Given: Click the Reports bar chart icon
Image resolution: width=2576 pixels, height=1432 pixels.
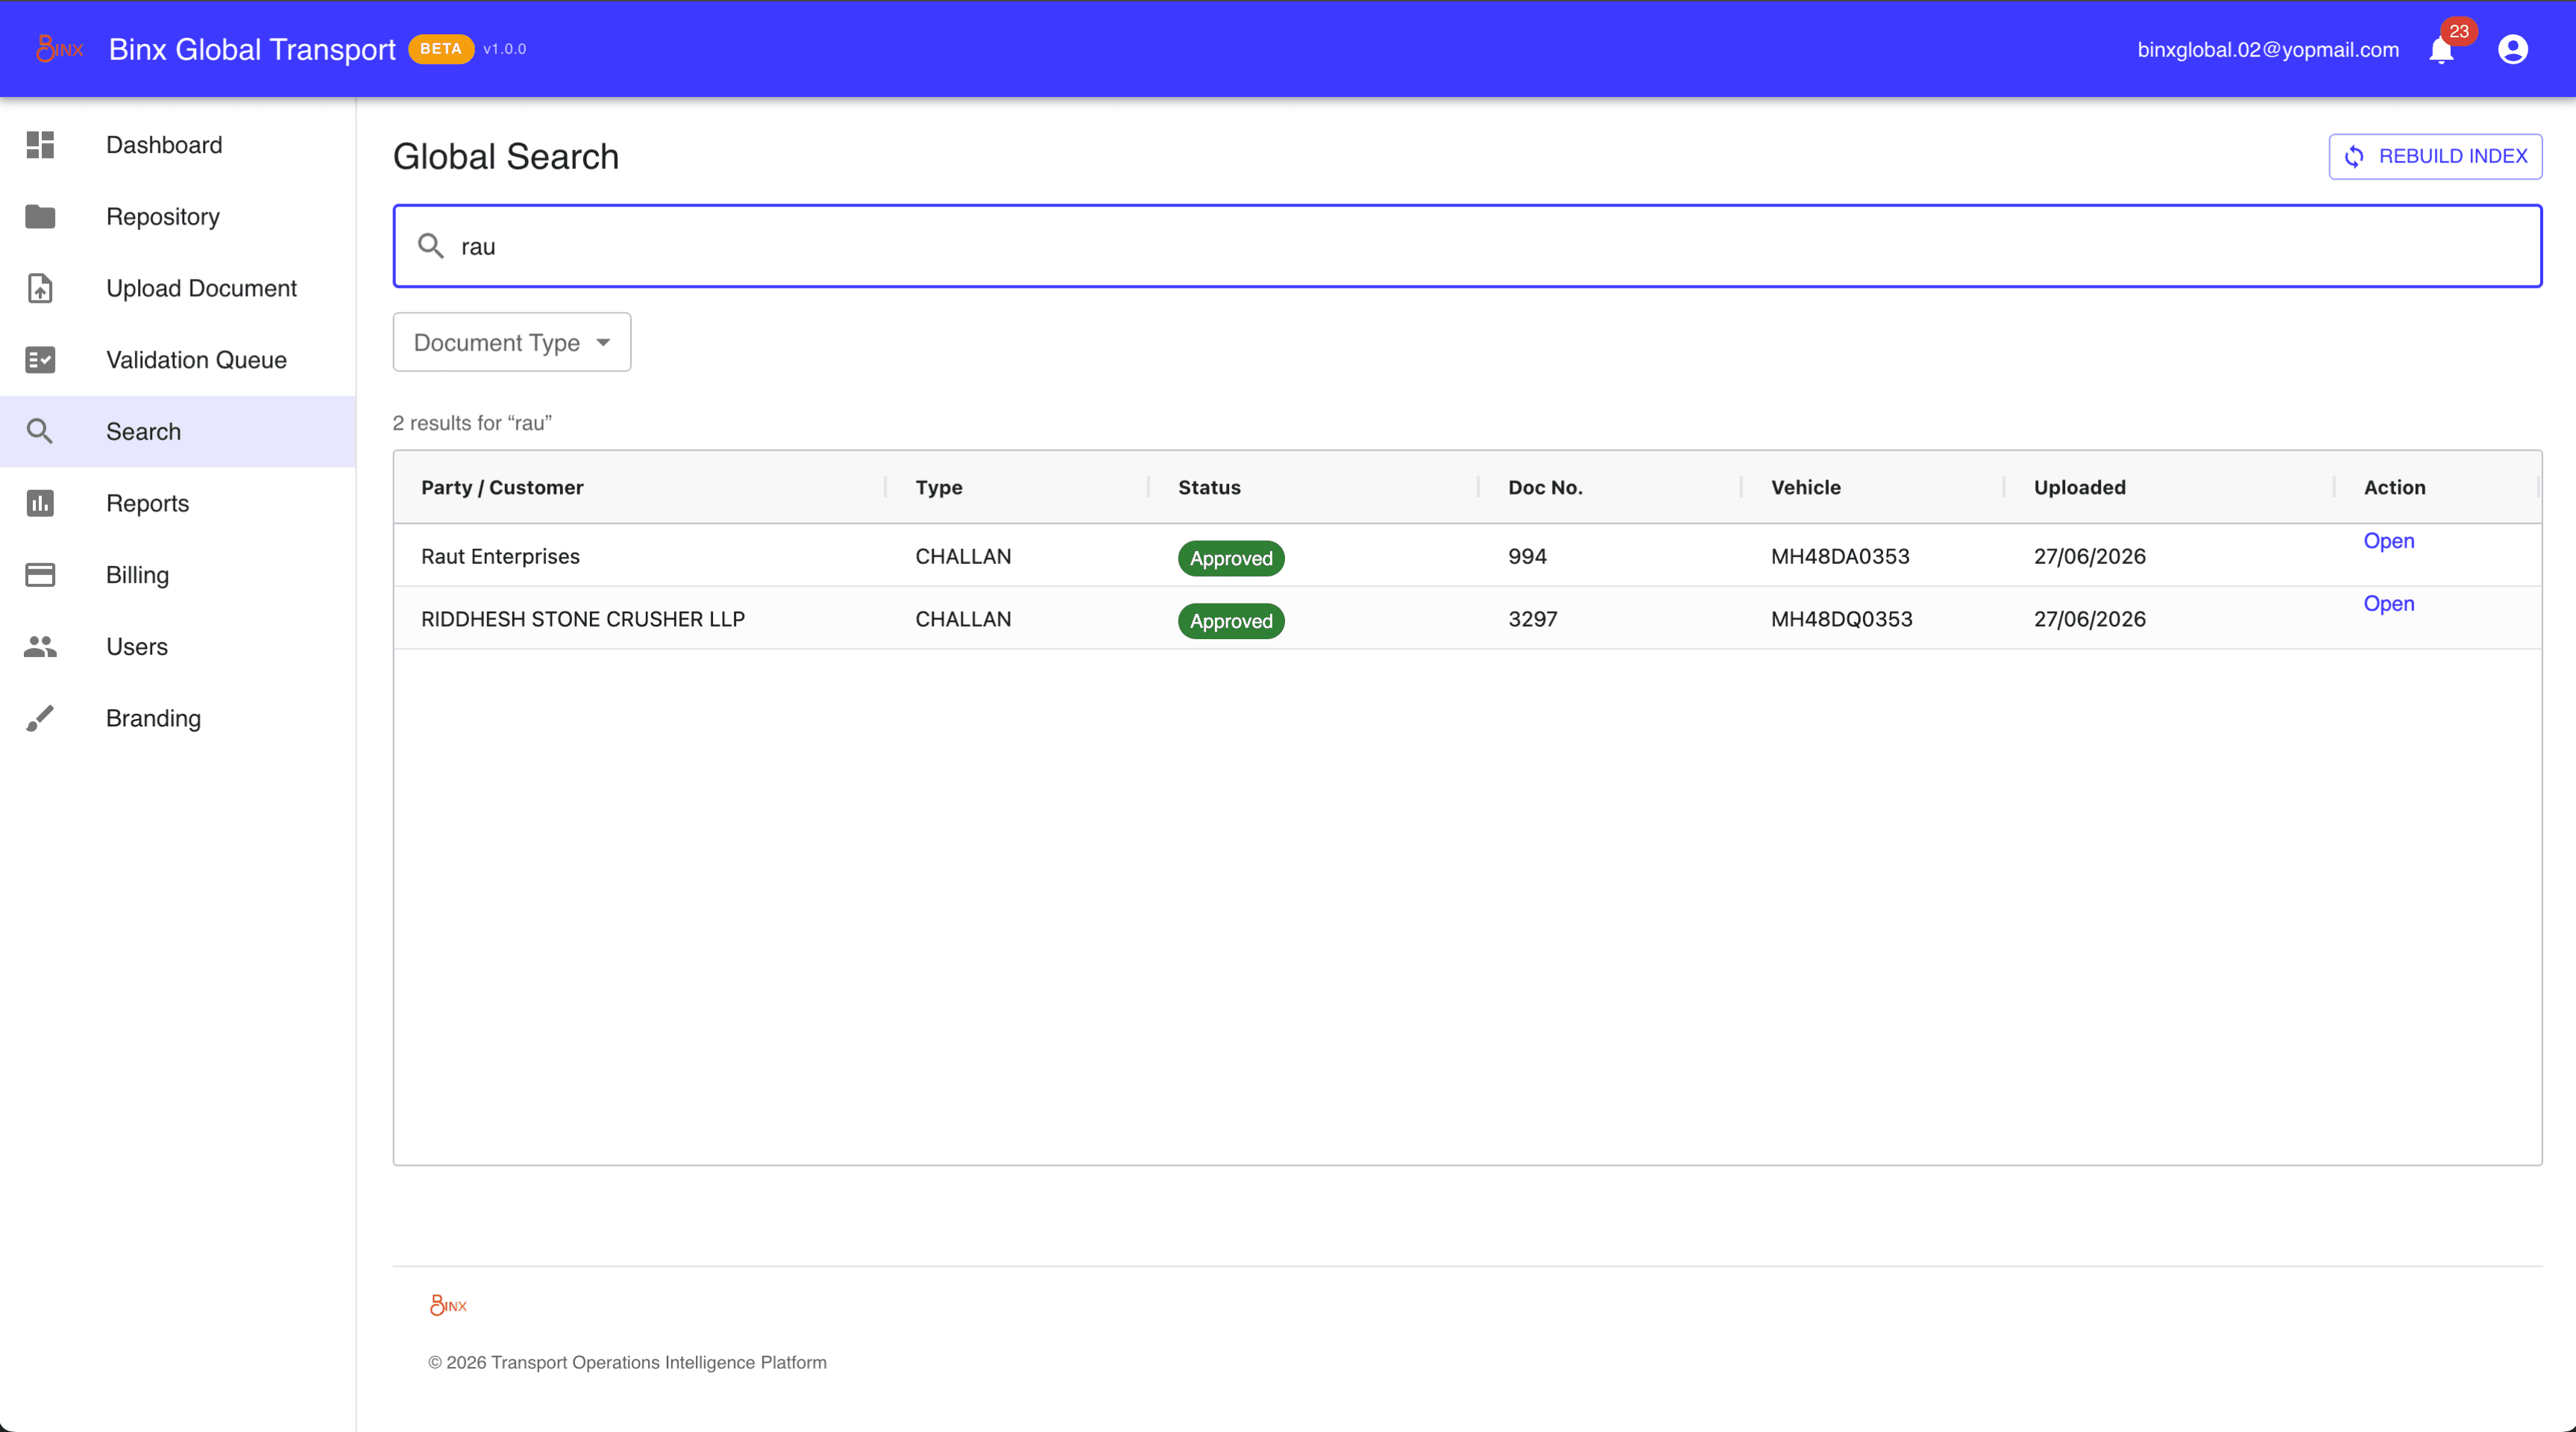Looking at the screenshot, I should tap(40, 503).
